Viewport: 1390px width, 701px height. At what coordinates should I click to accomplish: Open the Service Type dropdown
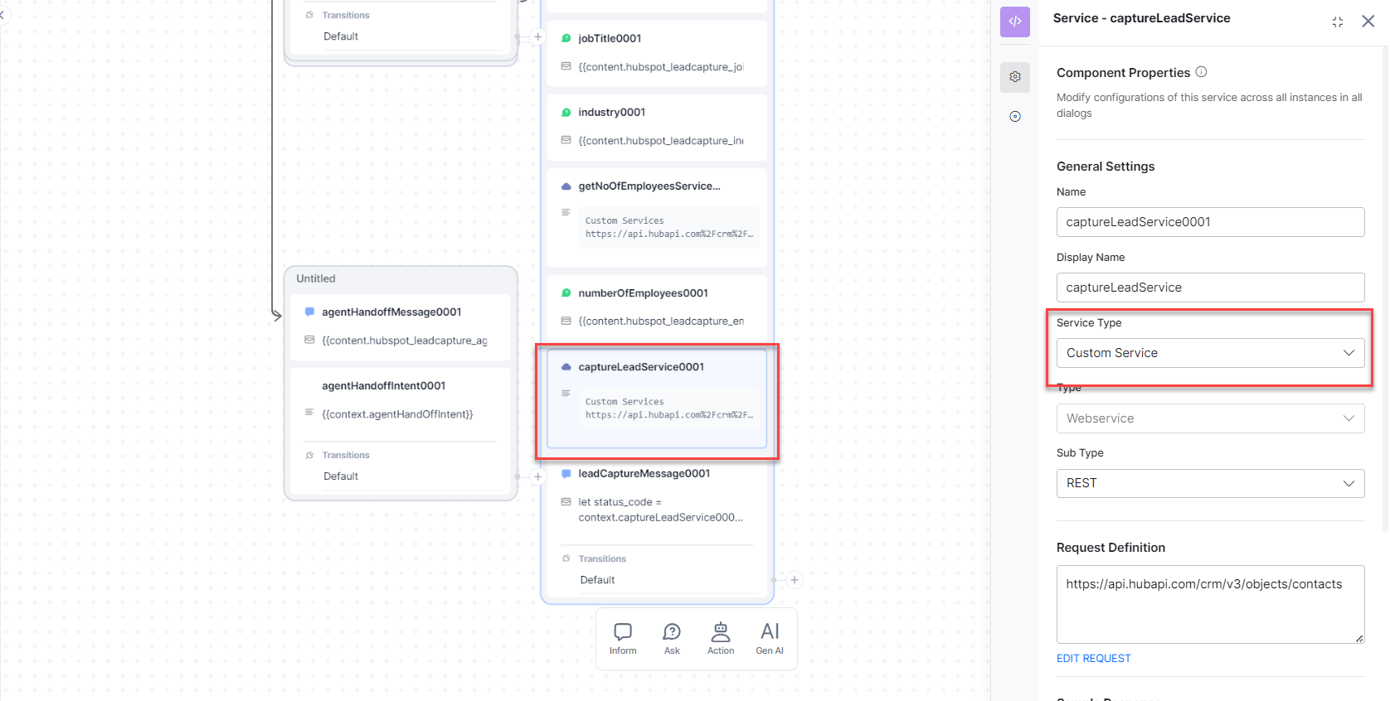[x=1210, y=353]
